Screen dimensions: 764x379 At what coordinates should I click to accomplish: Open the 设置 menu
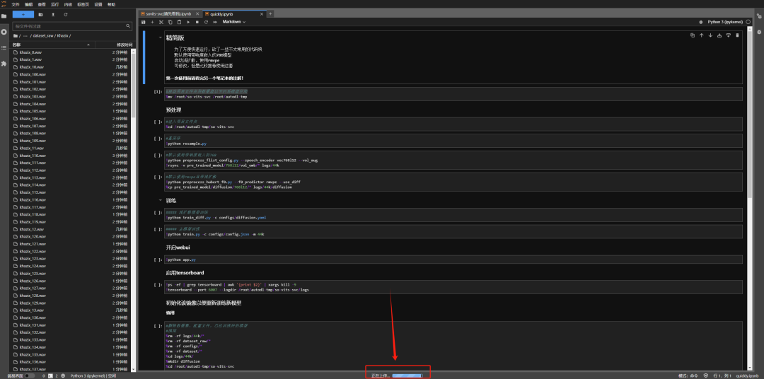coord(98,4)
